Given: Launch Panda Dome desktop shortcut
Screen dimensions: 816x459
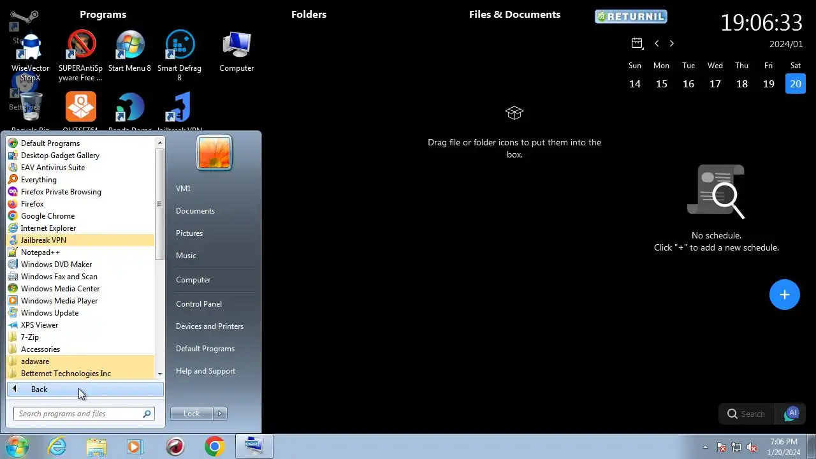Looking at the screenshot, I should coord(129,112).
